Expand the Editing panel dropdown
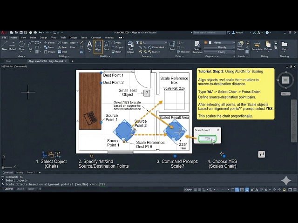The width and height of the screenshot is (298, 223). [x=64, y=56]
